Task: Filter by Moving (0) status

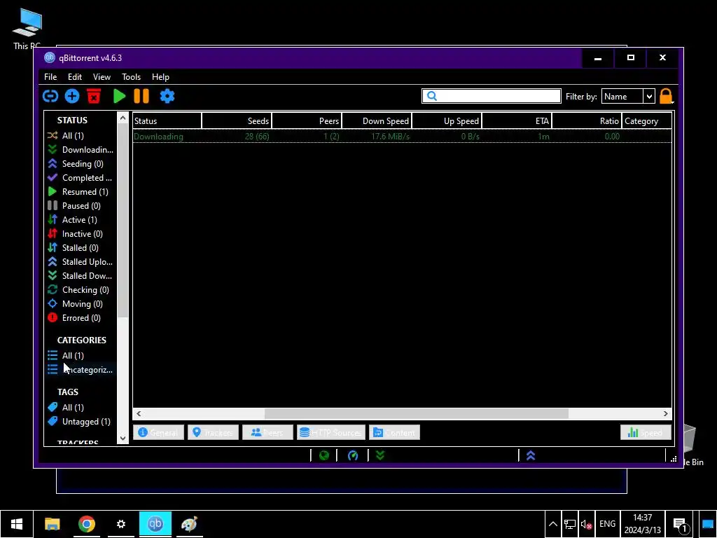Action: coord(81,304)
